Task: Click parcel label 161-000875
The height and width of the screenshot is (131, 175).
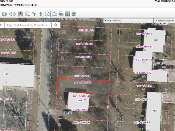Action: tap(142, 122)
